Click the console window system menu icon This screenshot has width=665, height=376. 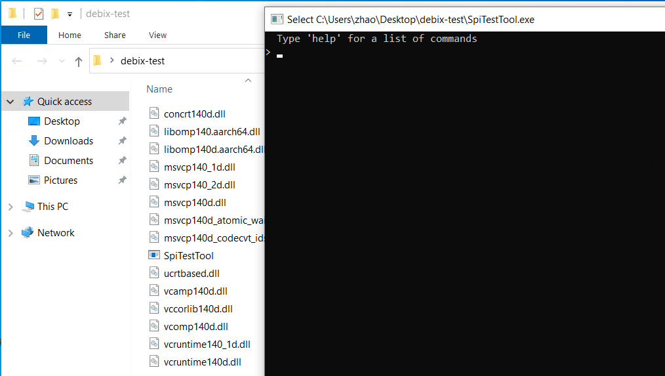tap(277, 19)
